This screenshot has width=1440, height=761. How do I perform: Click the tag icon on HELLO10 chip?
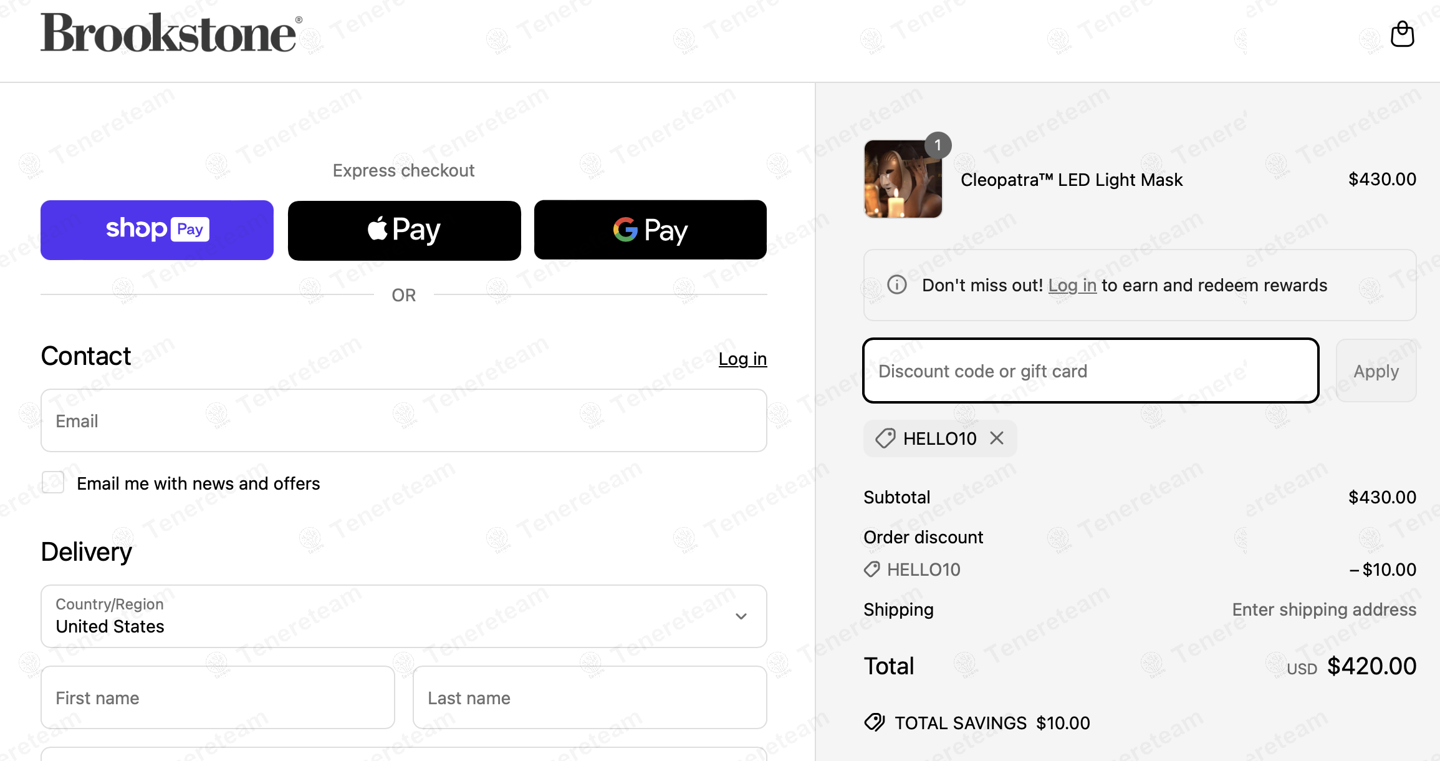pyautogui.click(x=885, y=439)
